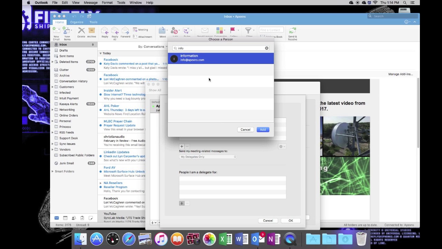Click OK in the delegates dialog

pos(291,221)
